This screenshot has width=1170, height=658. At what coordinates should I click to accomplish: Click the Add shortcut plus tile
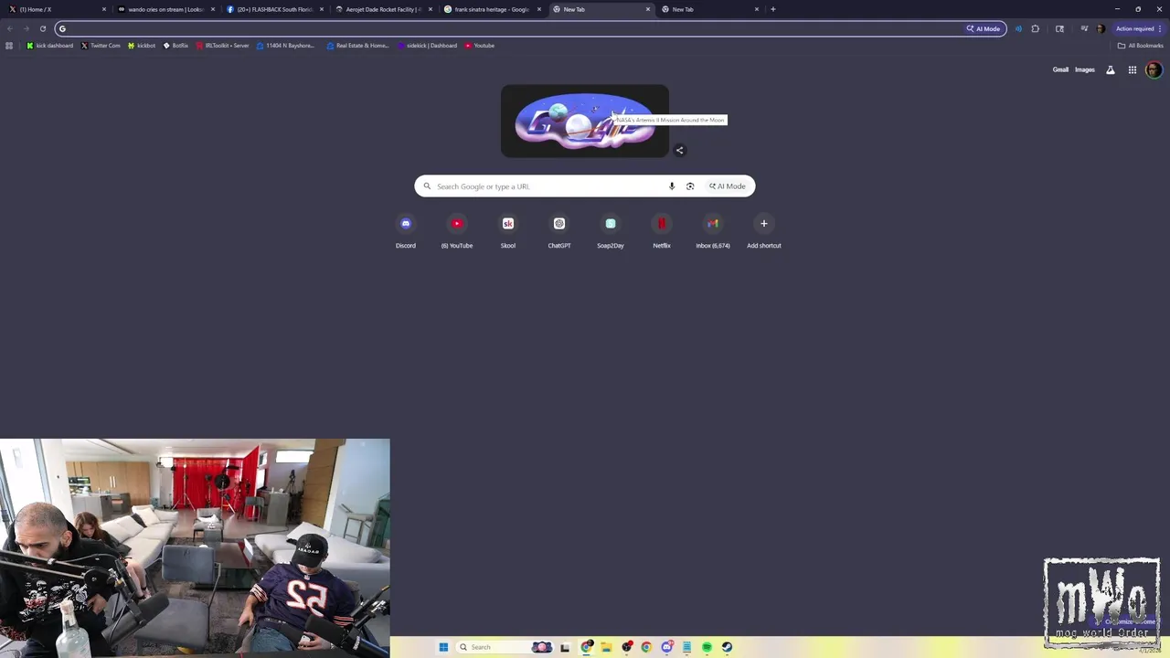pyautogui.click(x=764, y=230)
